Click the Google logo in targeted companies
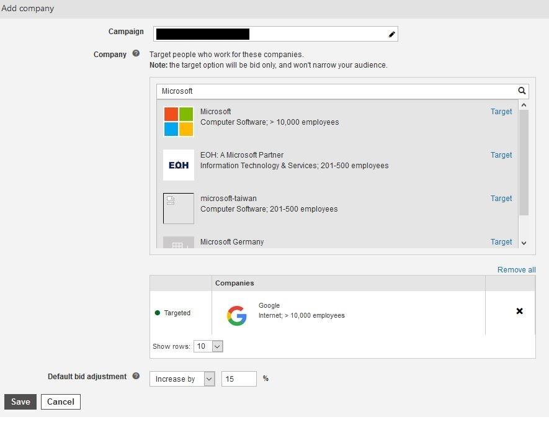This screenshot has height=422, width=549. click(237, 315)
